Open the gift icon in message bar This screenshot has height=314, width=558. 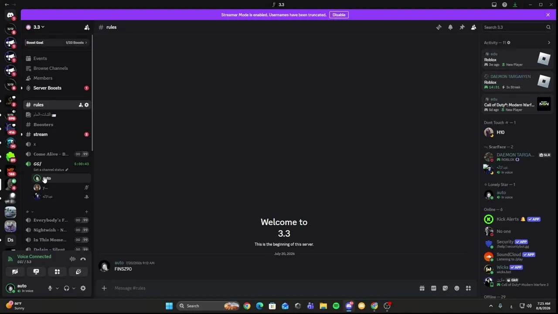(x=422, y=288)
